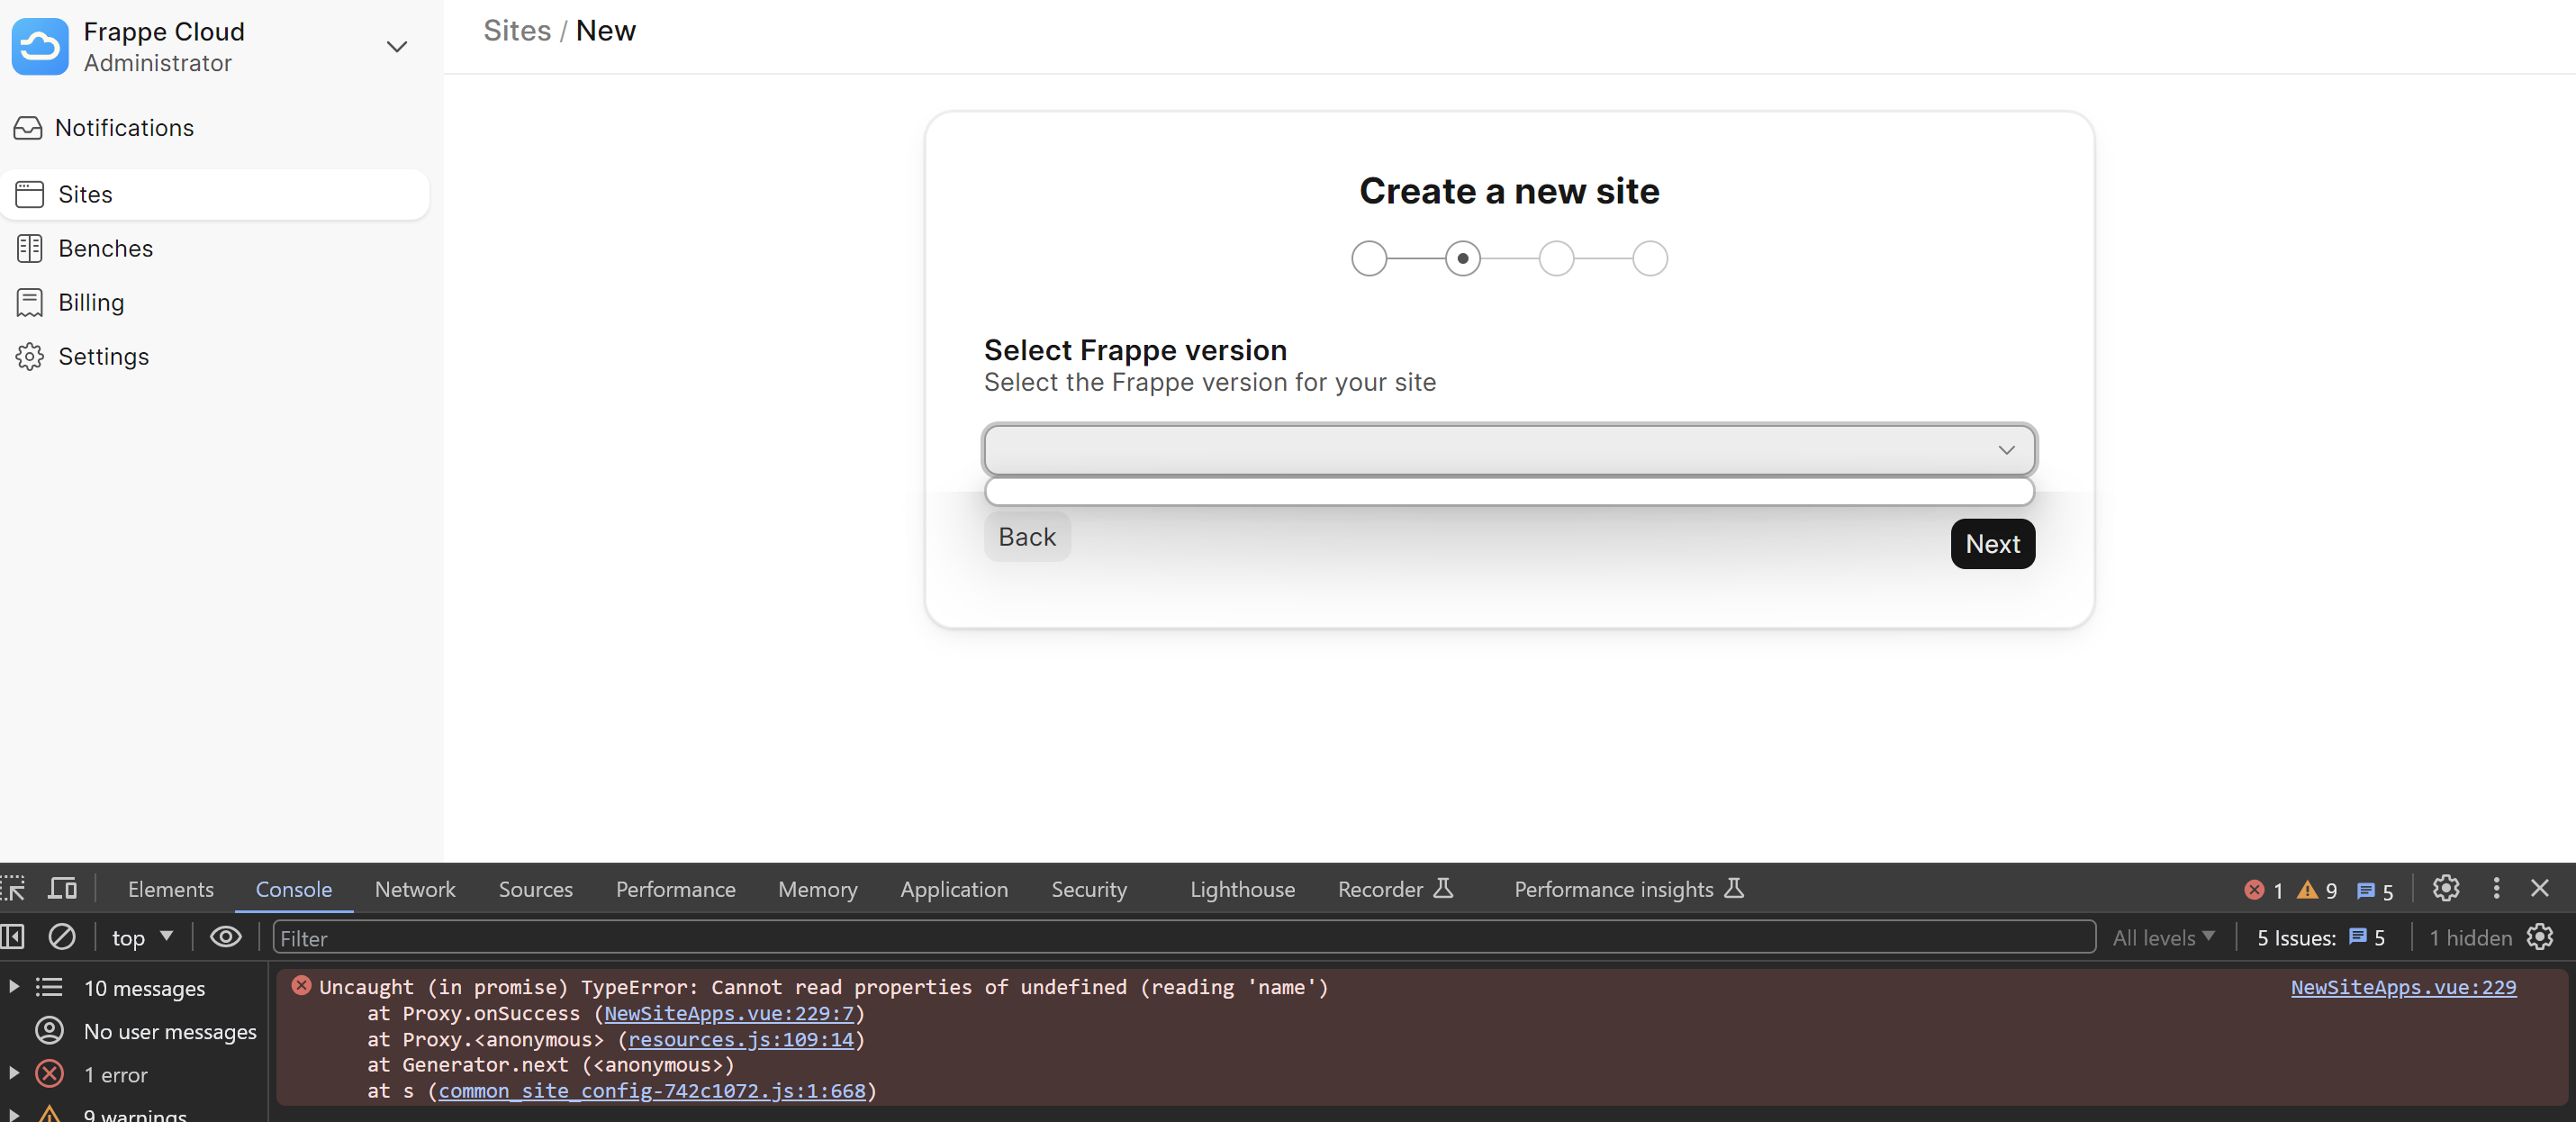Switch to the Memory tab
The width and height of the screenshot is (2576, 1122).
817,889
